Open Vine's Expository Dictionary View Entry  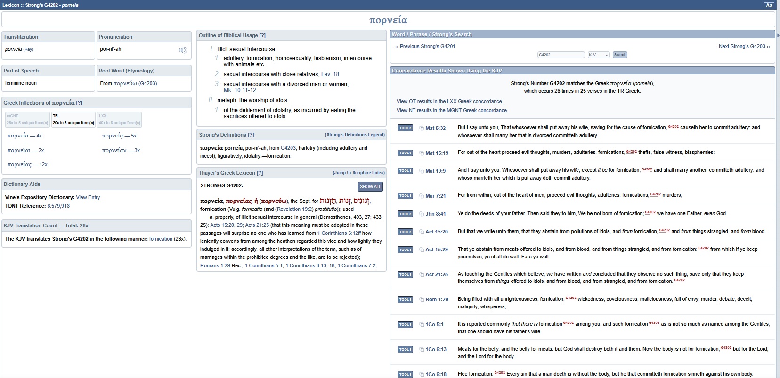pos(88,197)
